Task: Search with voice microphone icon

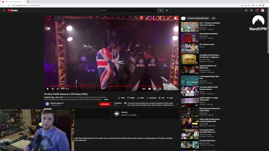Action: (166, 10)
